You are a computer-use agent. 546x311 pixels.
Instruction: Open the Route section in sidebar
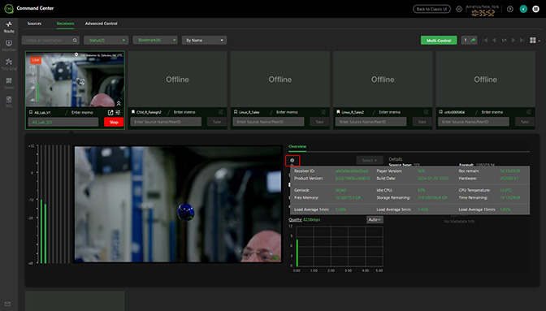(9, 27)
